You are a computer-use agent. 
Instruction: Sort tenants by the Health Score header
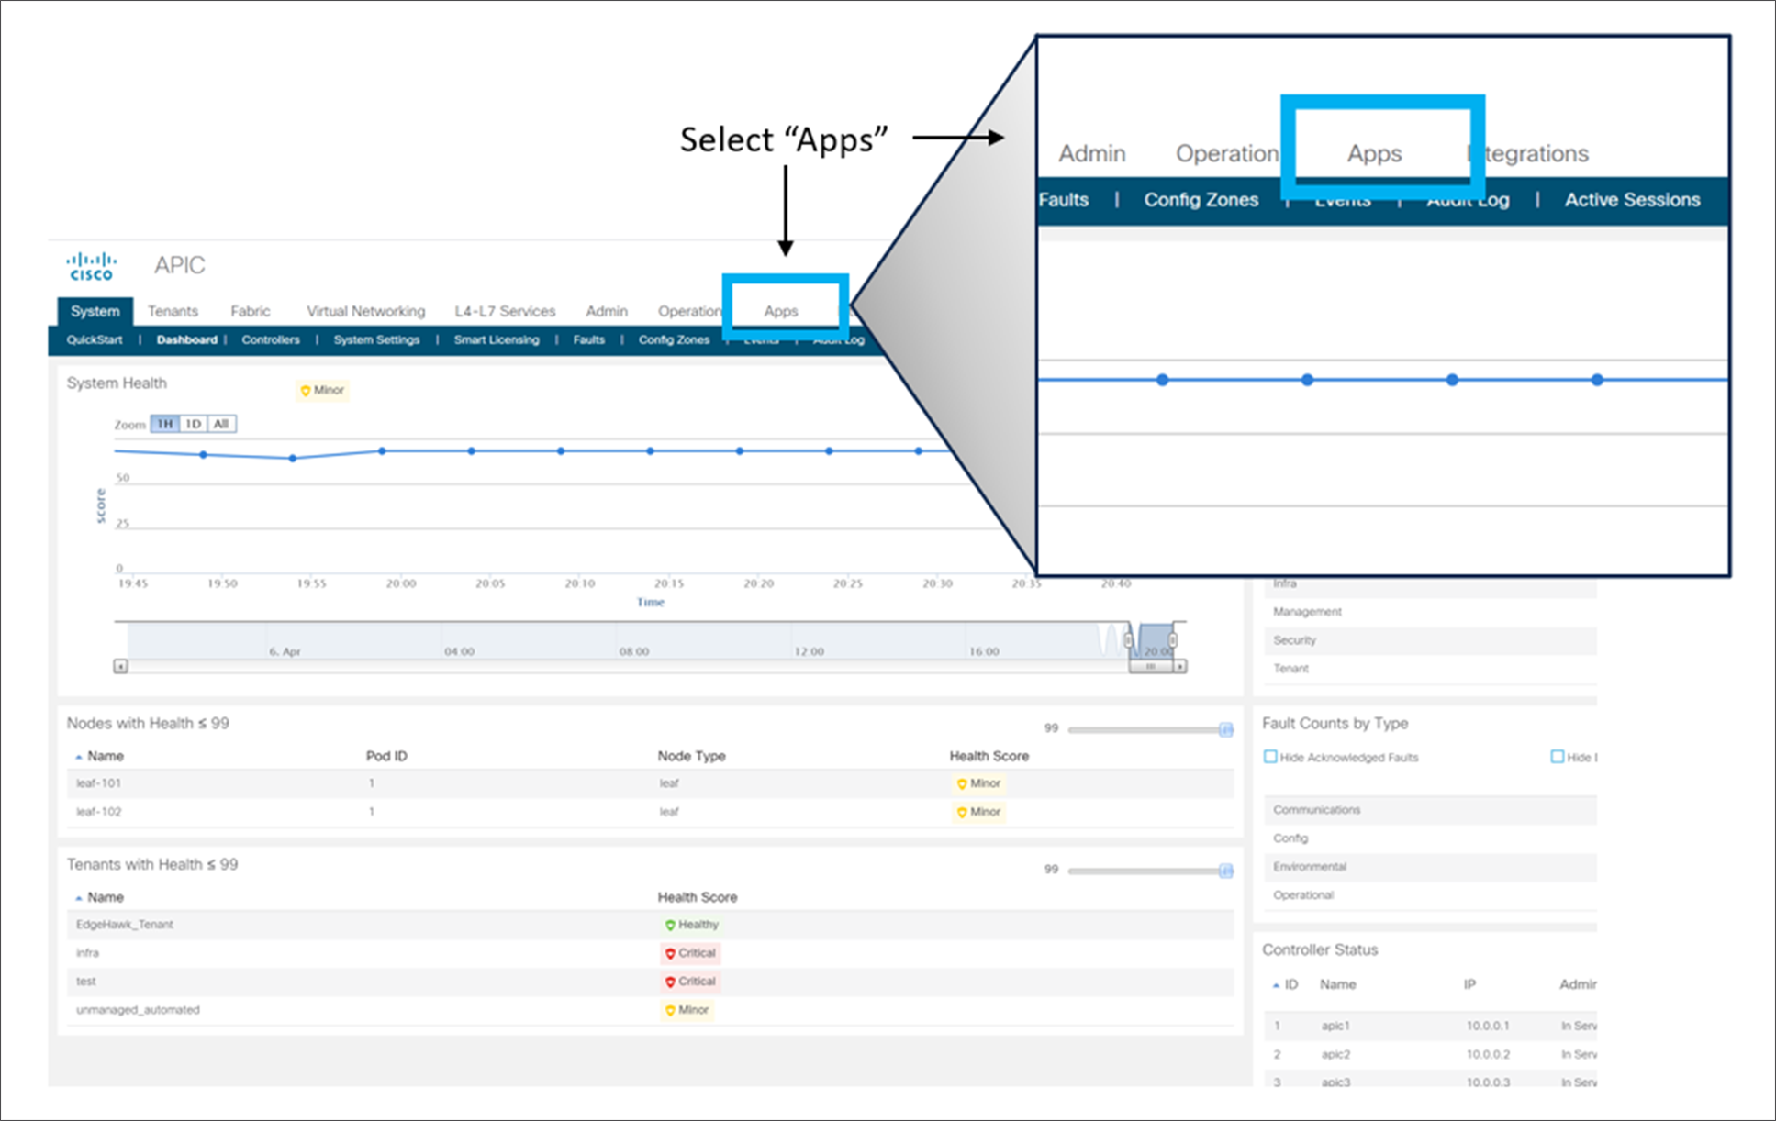697,897
